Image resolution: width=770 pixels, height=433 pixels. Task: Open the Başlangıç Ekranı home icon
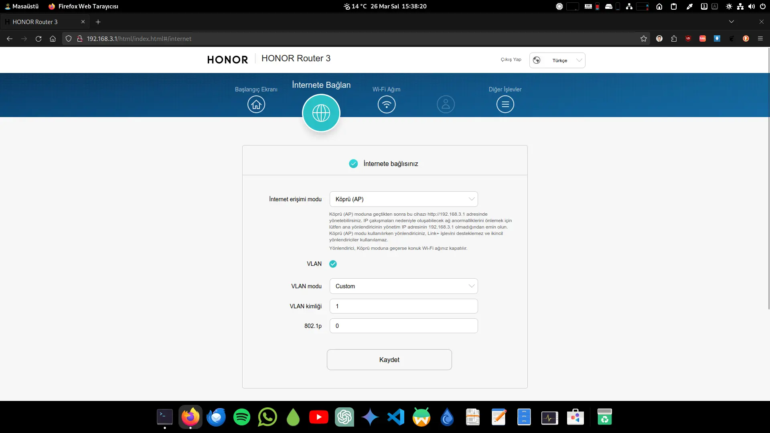(x=256, y=105)
